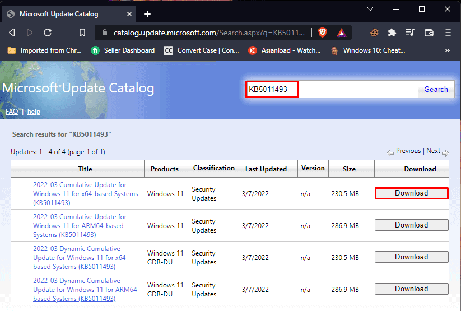461x311 pixels.
Task: Click the '230.5 MB' size in first row
Action: tap(345, 194)
